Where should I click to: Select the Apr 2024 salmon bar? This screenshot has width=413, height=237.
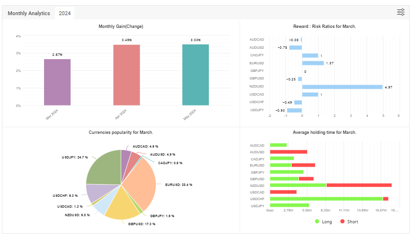coord(126,75)
